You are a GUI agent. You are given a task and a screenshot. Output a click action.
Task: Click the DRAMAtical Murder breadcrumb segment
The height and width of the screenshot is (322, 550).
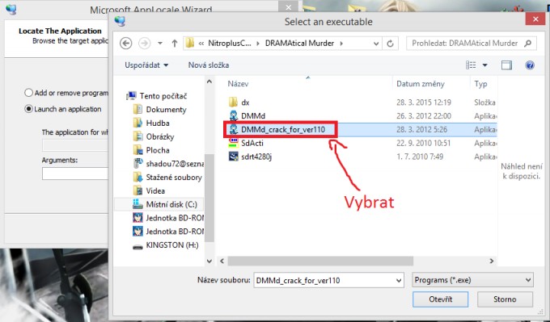[299, 44]
